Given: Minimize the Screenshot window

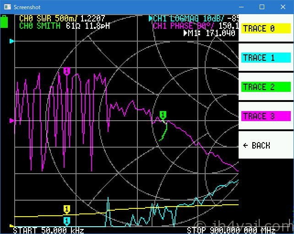Looking at the screenshot, I should pos(241,7).
